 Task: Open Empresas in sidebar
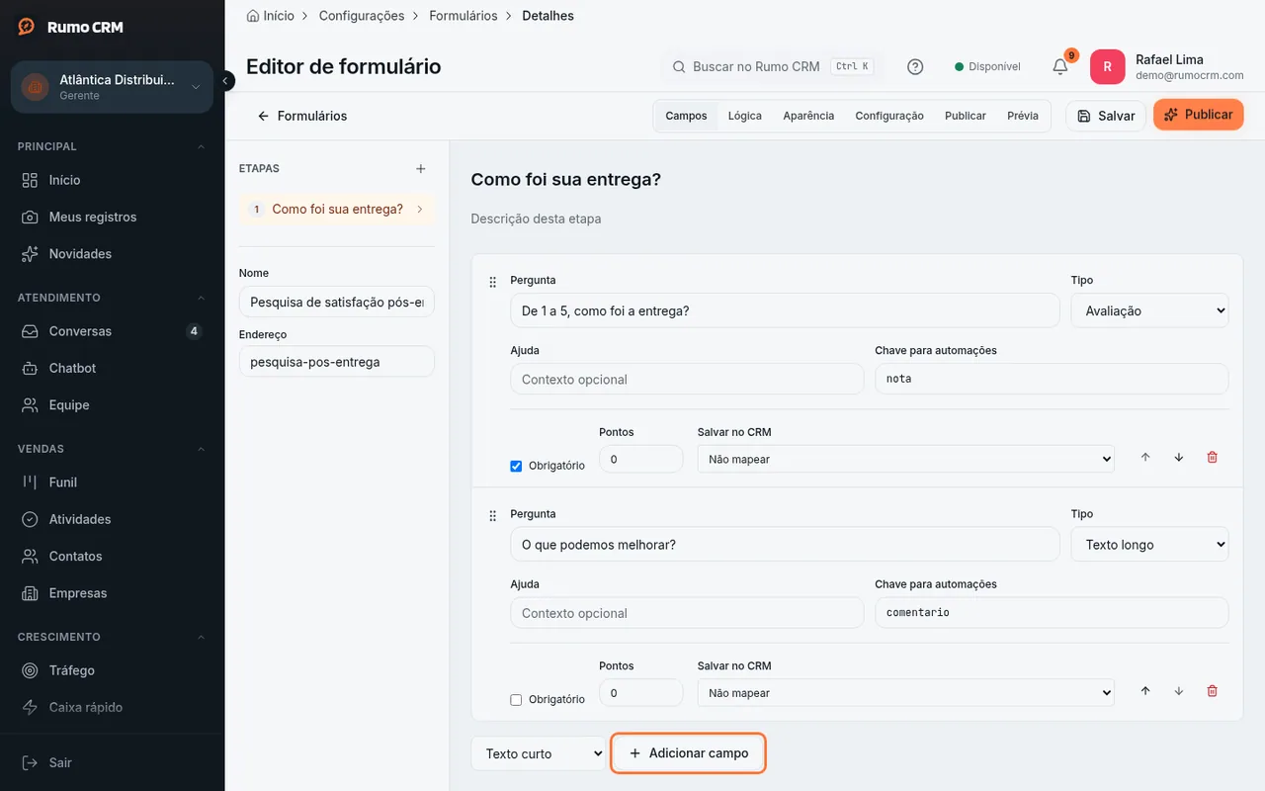tap(113, 593)
